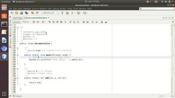Open the Files side panel
The width and height of the screenshot is (175, 98).
point(10,22)
